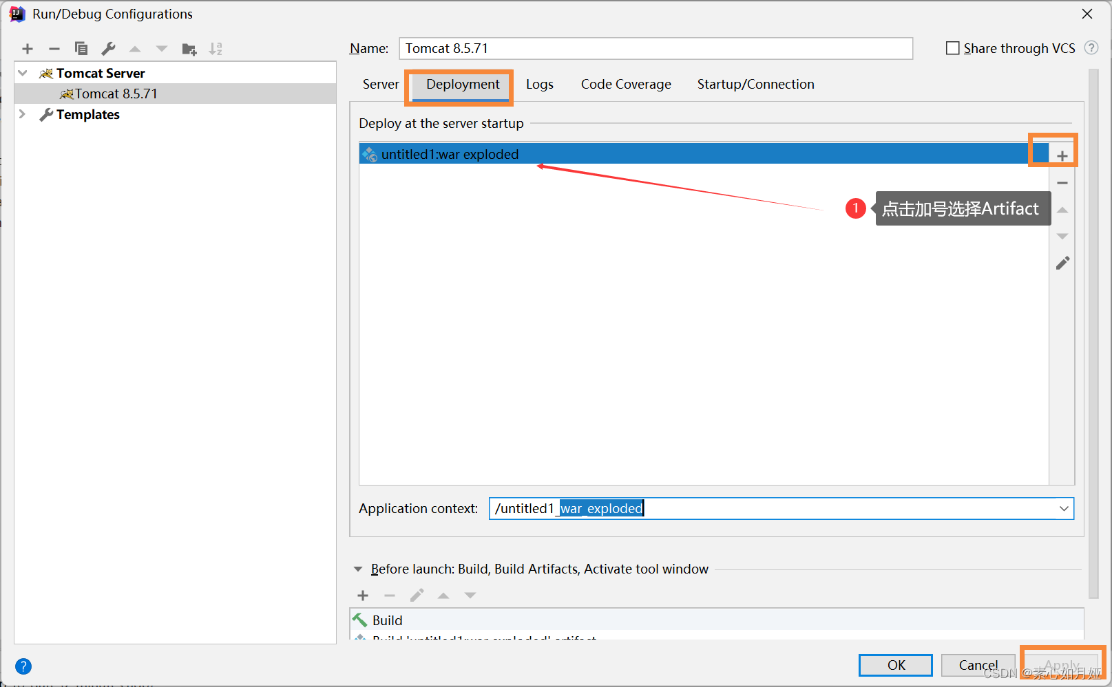Confirm with the OK button
Screen dimensions: 1112x687
point(896,665)
